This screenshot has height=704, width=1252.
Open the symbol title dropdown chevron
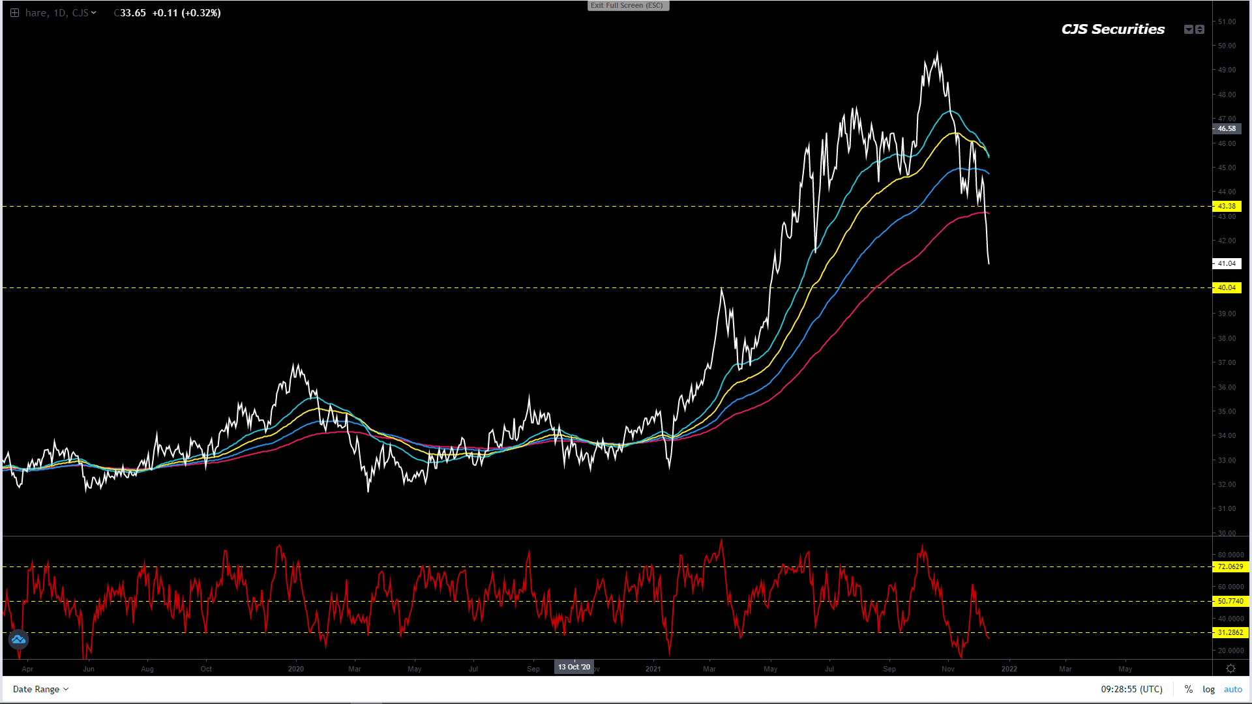point(94,12)
